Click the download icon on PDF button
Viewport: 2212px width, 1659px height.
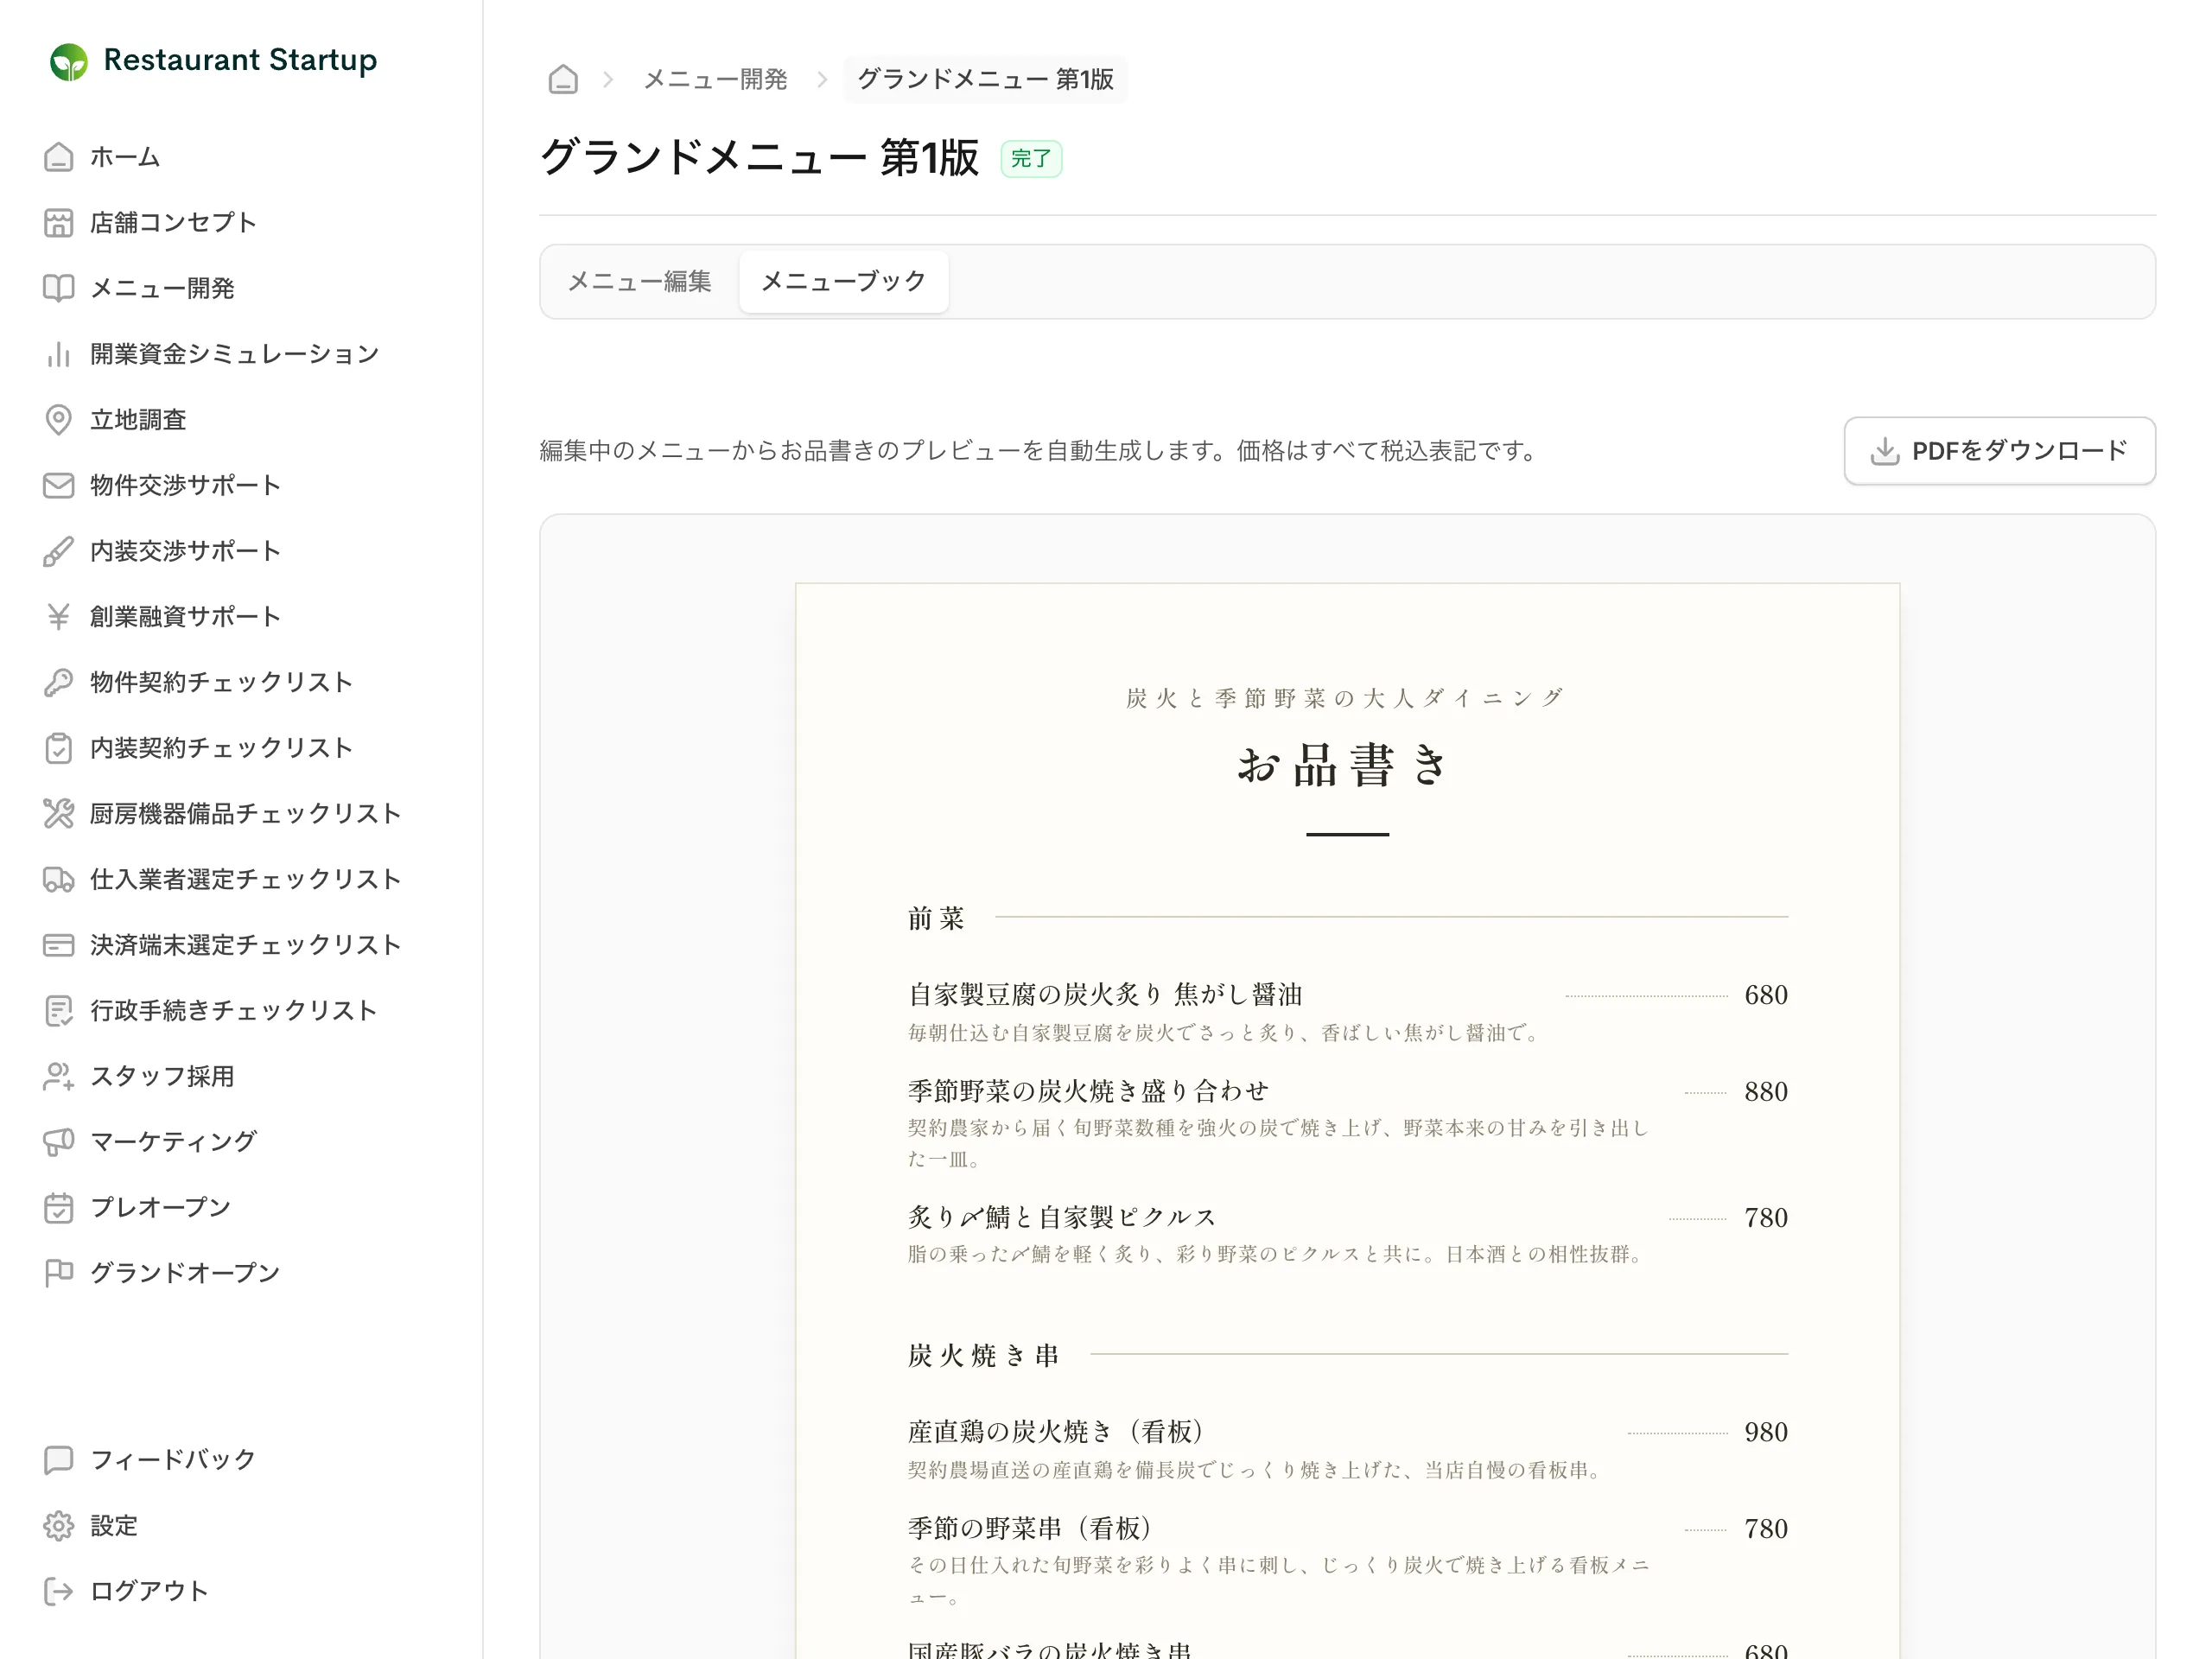point(1885,451)
